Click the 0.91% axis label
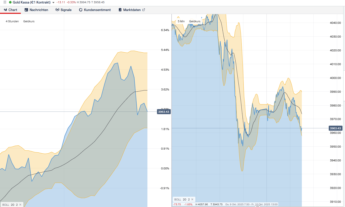 [165, 149]
